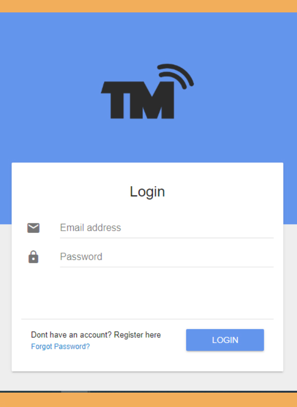Follow the Register here link
Viewport: 297px width, 407px height.
(x=137, y=335)
